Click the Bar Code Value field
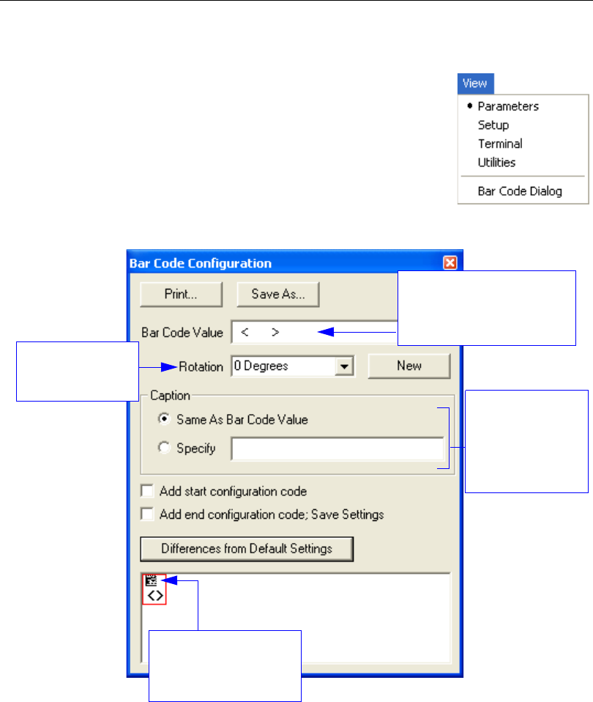Screen dimensions: 593x702 (x=314, y=332)
